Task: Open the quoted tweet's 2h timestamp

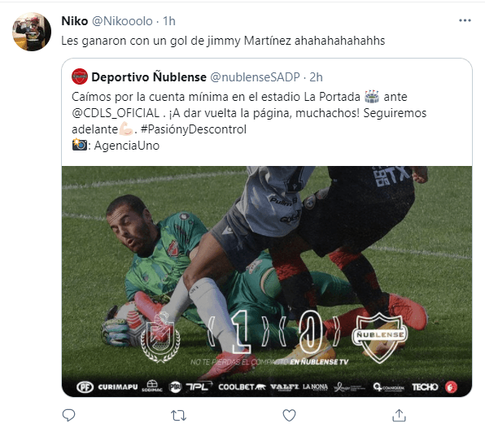Action: [x=316, y=77]
